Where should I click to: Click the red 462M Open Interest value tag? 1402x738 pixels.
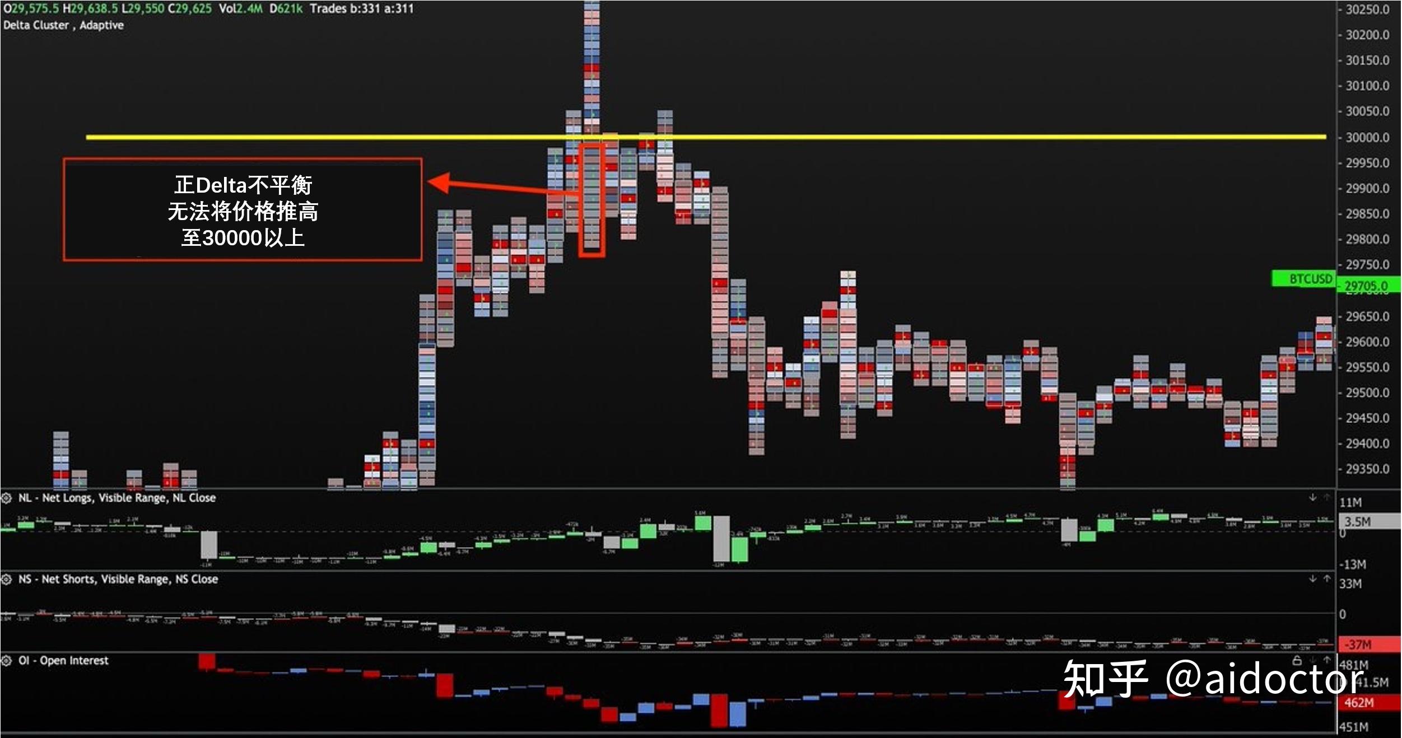1368,703
